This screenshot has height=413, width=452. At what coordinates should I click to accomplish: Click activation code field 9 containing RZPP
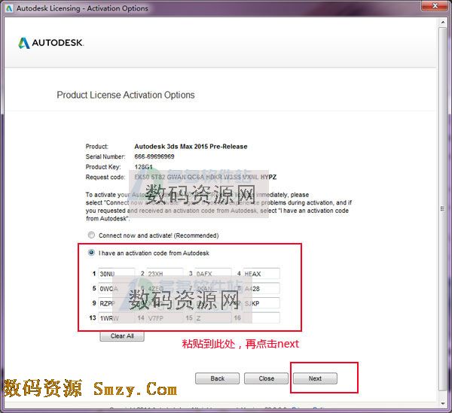(116, 303)
